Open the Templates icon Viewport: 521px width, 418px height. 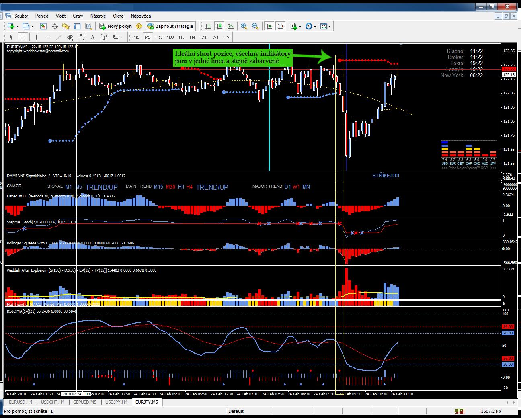coord(324,26)
